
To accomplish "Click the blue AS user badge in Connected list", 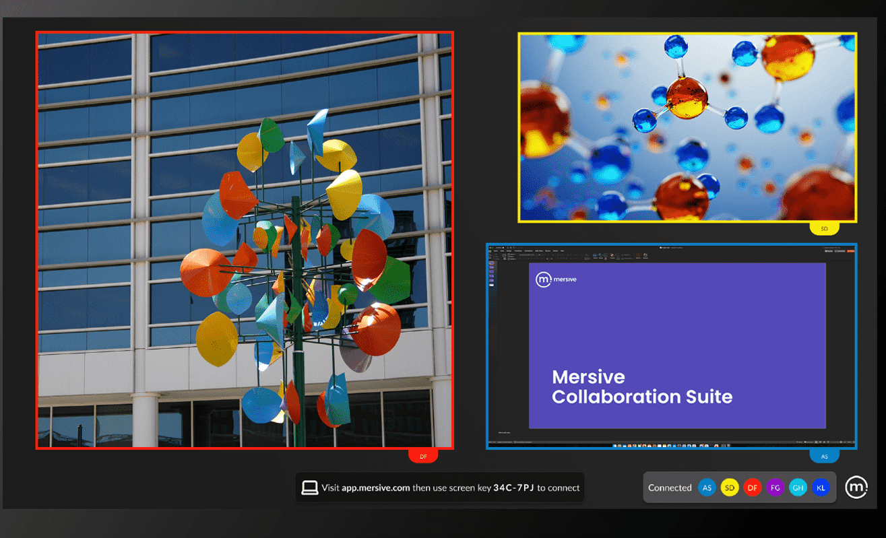I will 706,487.
